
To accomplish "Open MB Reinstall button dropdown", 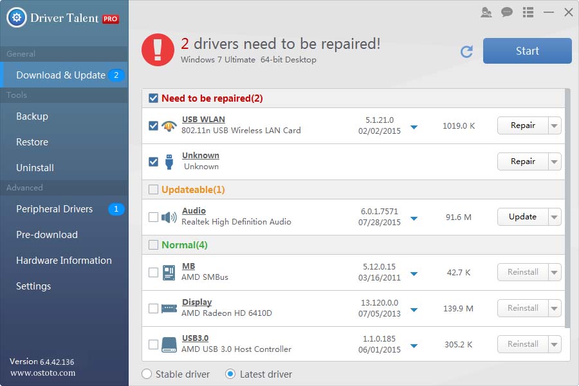I will tap(555, 272).
